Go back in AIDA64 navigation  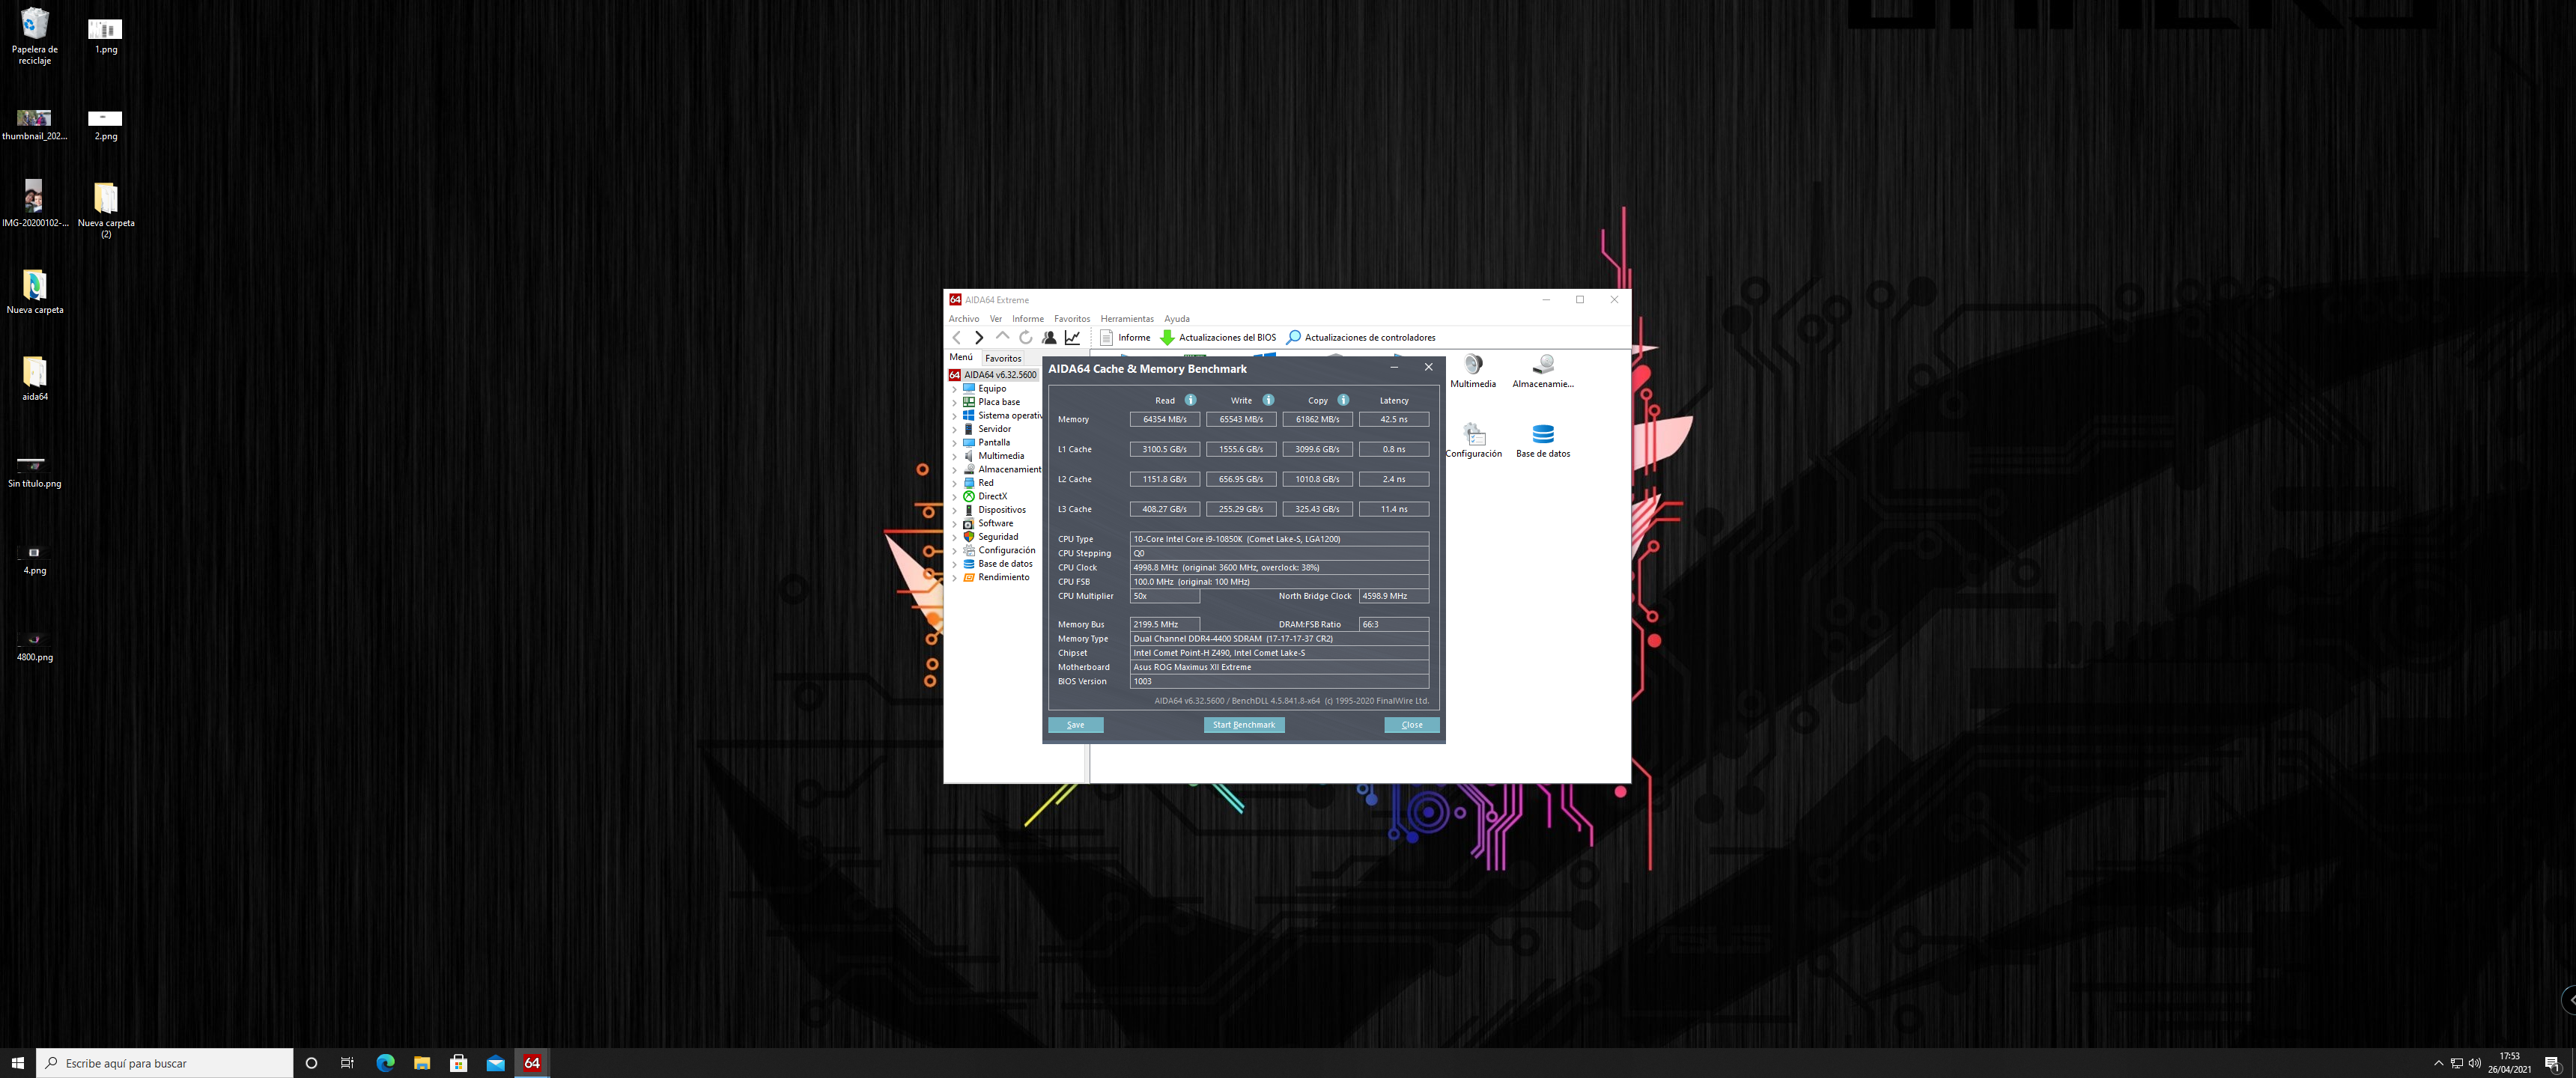pyautogui.click(x=957, y=337)
